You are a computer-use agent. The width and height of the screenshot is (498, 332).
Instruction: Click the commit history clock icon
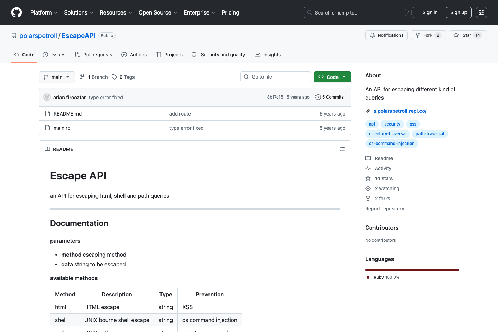[x=318, y=97]
